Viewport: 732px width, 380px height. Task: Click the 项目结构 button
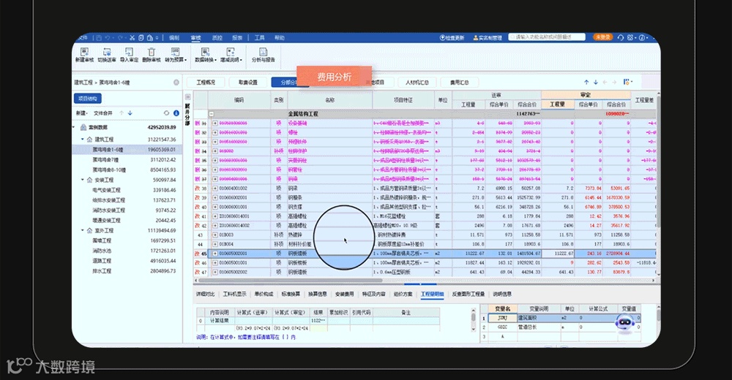88,99
